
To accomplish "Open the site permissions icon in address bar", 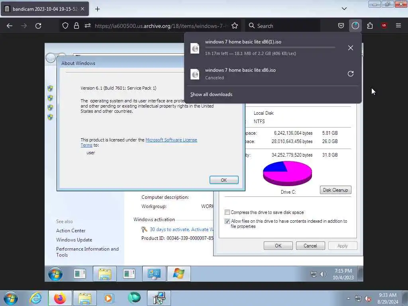I will 87,25.
